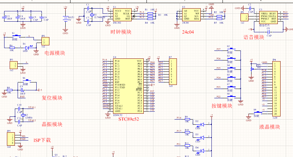The image size is (293, 157).
Task: Click the 晶振模块 label
Action: (52, 124)
